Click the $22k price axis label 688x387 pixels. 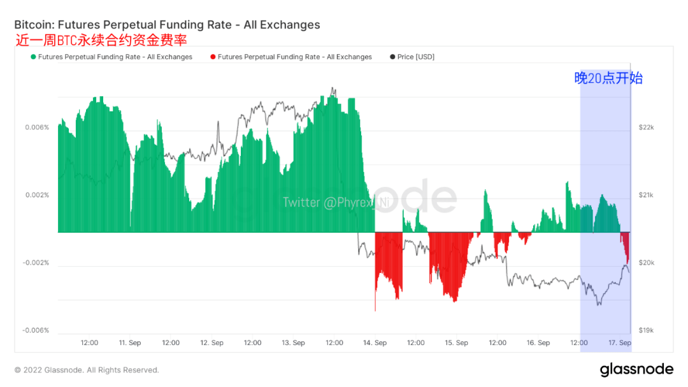[646, 127]
